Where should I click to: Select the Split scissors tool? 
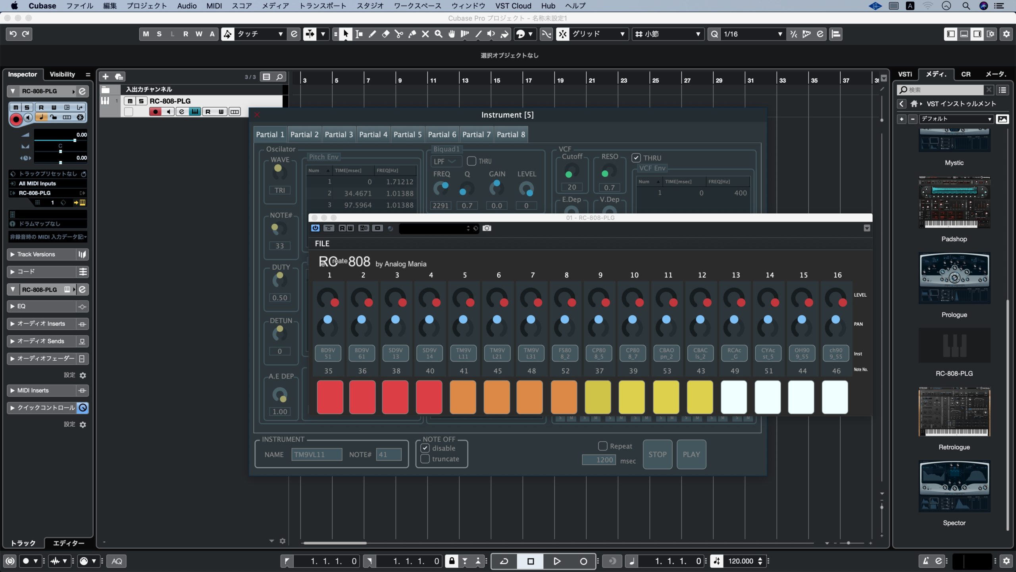[x=399, y=34]
